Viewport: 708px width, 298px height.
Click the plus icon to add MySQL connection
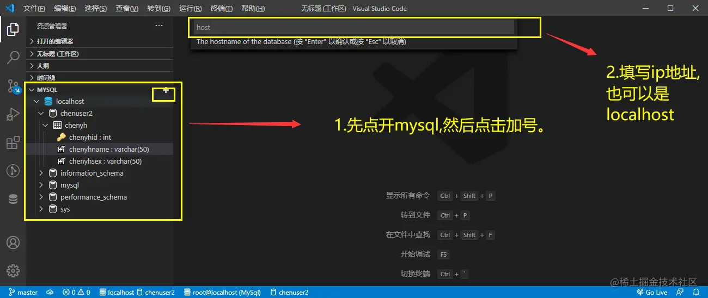(x=166, y=90)
